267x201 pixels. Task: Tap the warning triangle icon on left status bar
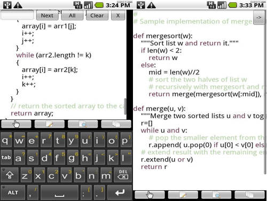tap(18, 5)
